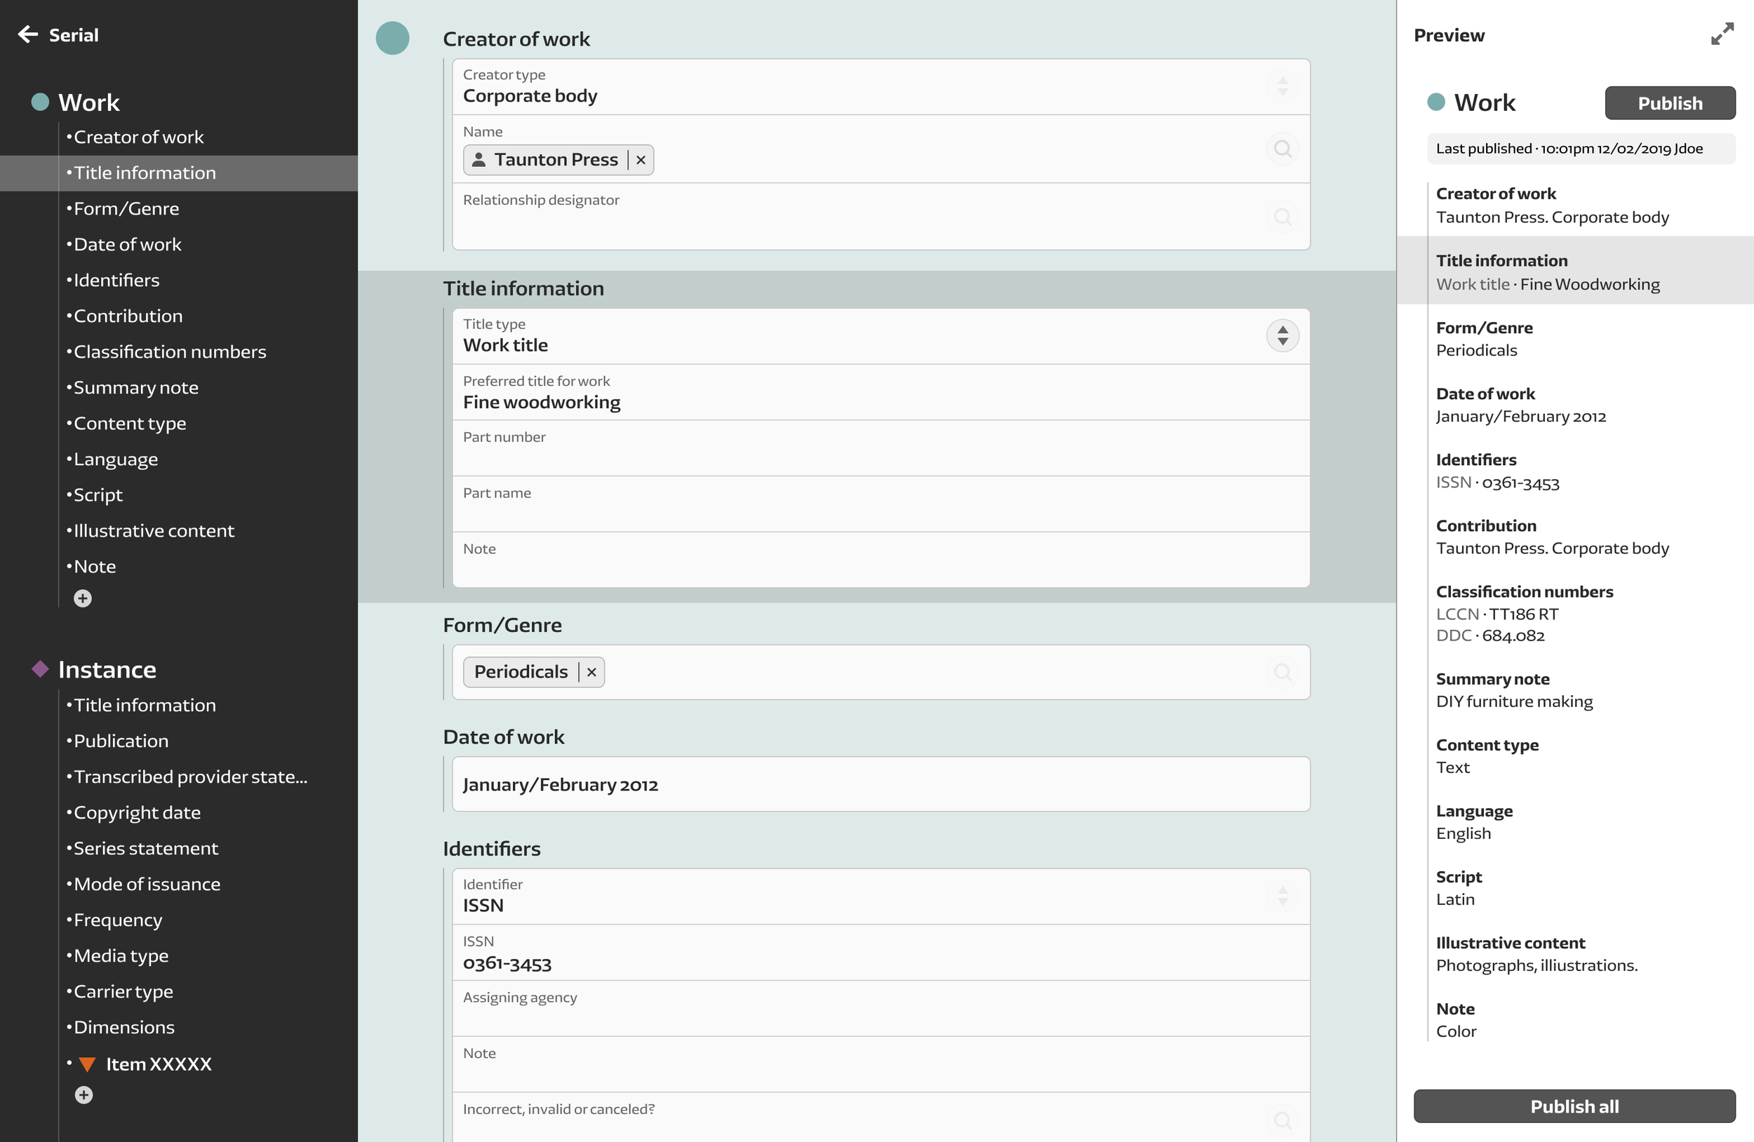Expand the Item XXXXX triangle
Image resolution: width=1754 pixels, height=1142 pixels.
click(88, 1064)
